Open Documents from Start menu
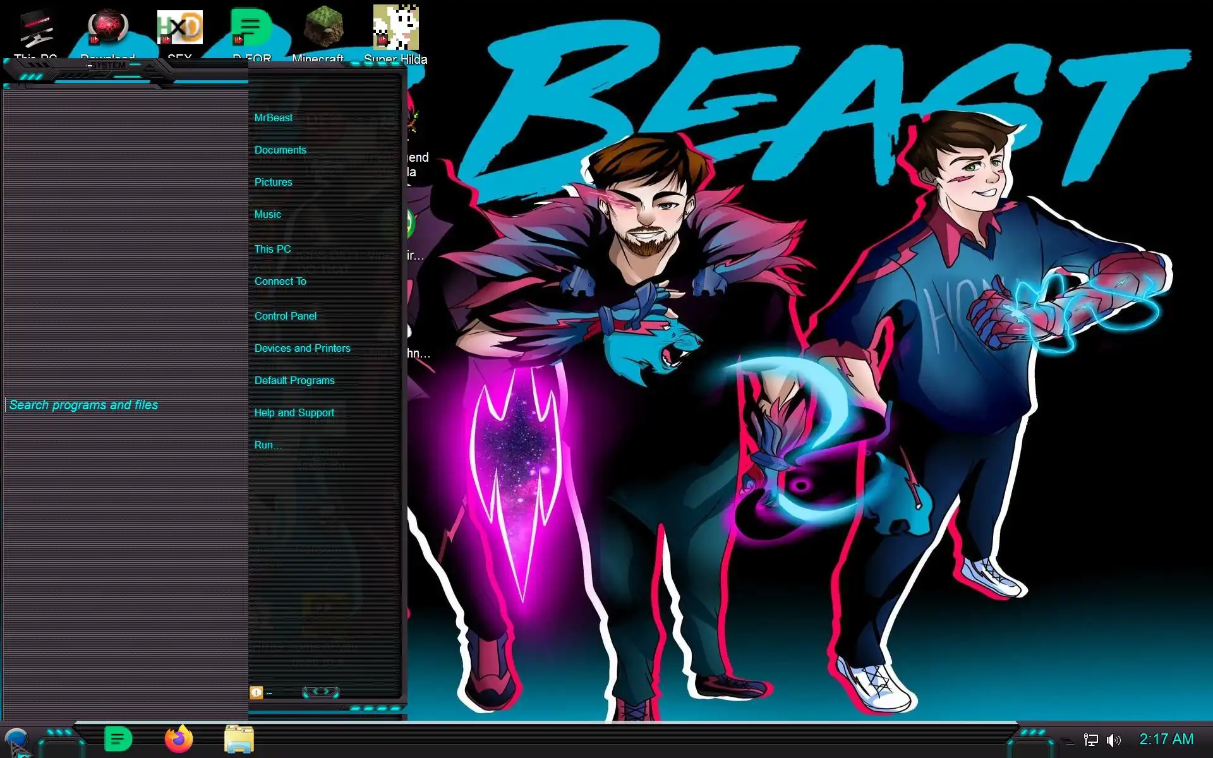 point(280,150)
